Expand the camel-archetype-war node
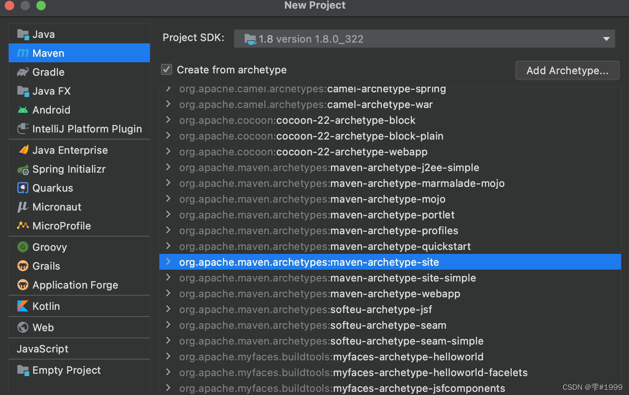 coord(168,104)
